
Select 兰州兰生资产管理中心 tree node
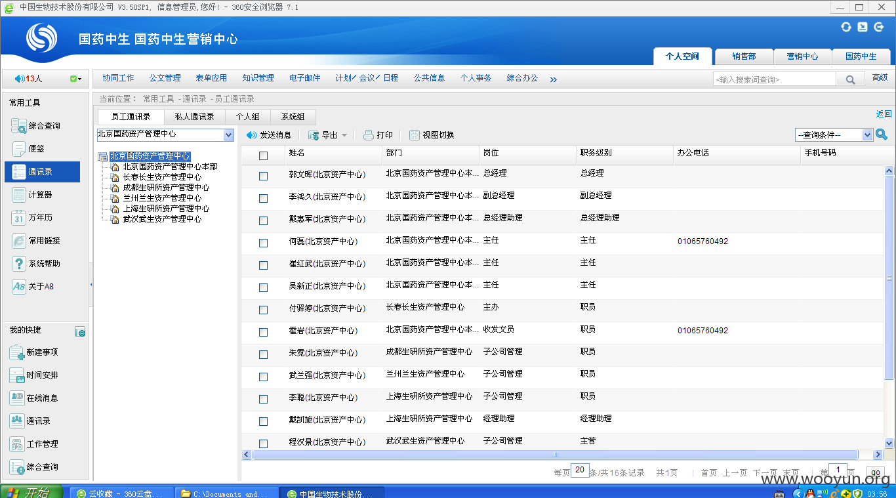coord(162,198)
